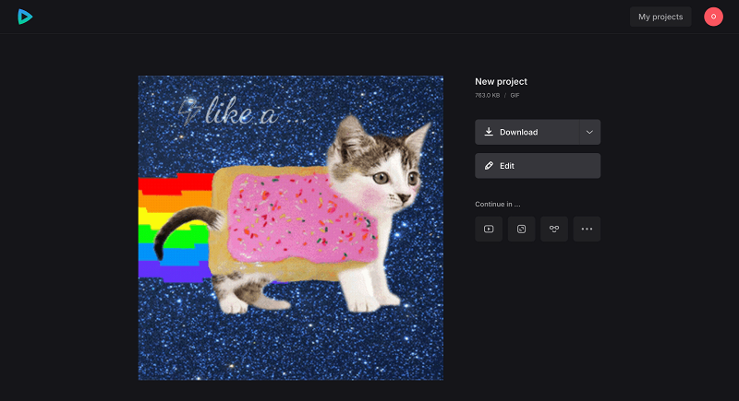Click the 'Continue in ...' label
Image resolution: width=739 pixels, height=401 pixels.
coord(497,204)
